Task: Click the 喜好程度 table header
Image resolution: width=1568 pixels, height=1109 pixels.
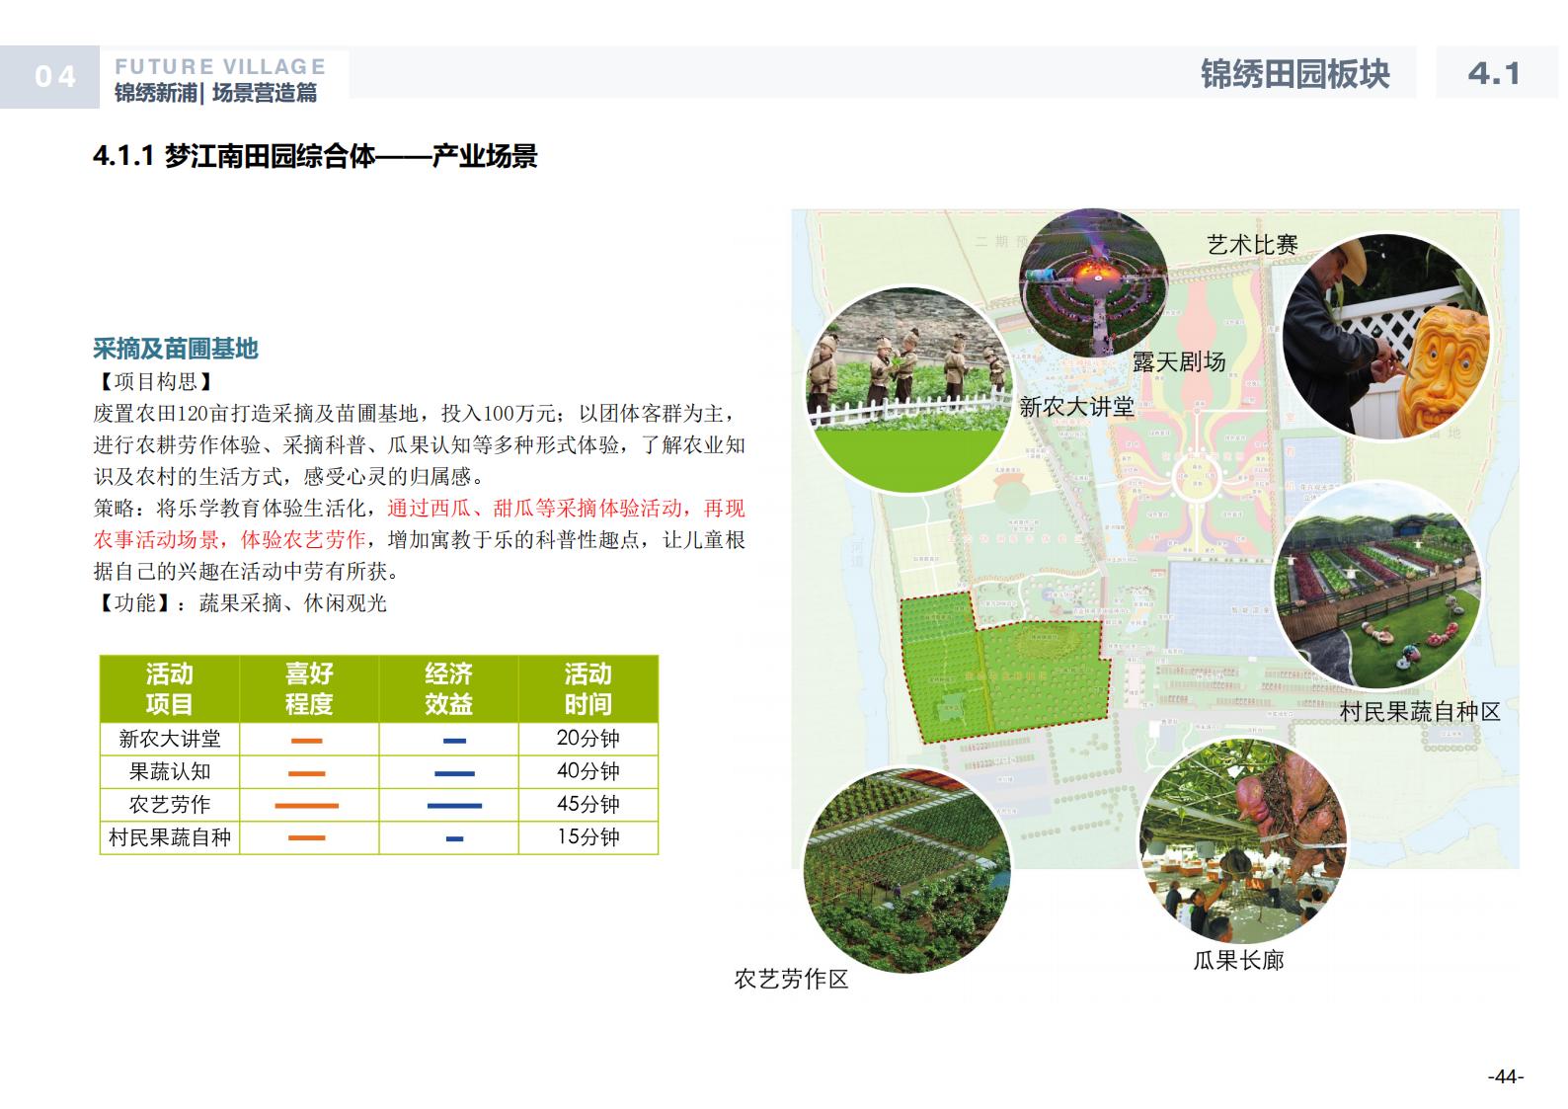Action: coord(309,688)
